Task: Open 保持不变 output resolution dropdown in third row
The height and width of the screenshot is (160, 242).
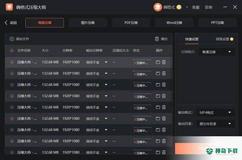Action: pyautogui.click(x=97, y=84)
